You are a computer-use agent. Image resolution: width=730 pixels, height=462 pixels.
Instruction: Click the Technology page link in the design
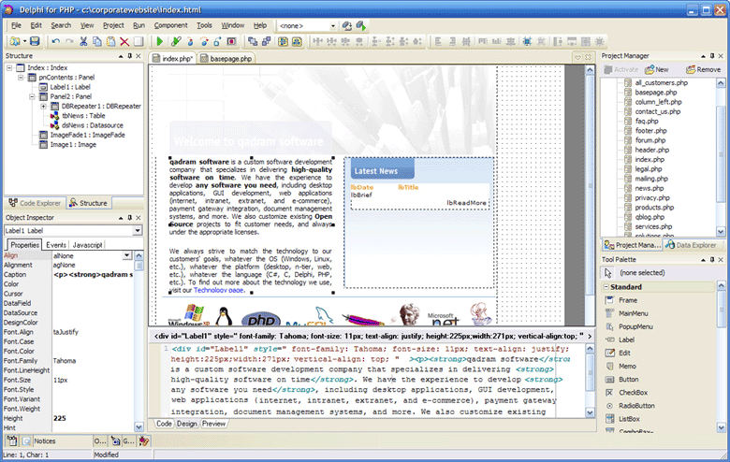[218, 290]
